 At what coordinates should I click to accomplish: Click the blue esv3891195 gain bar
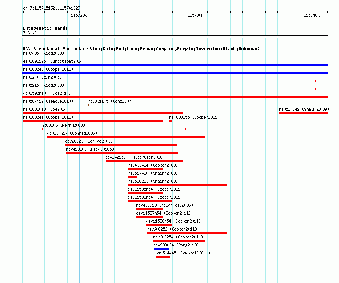(175, 65)
